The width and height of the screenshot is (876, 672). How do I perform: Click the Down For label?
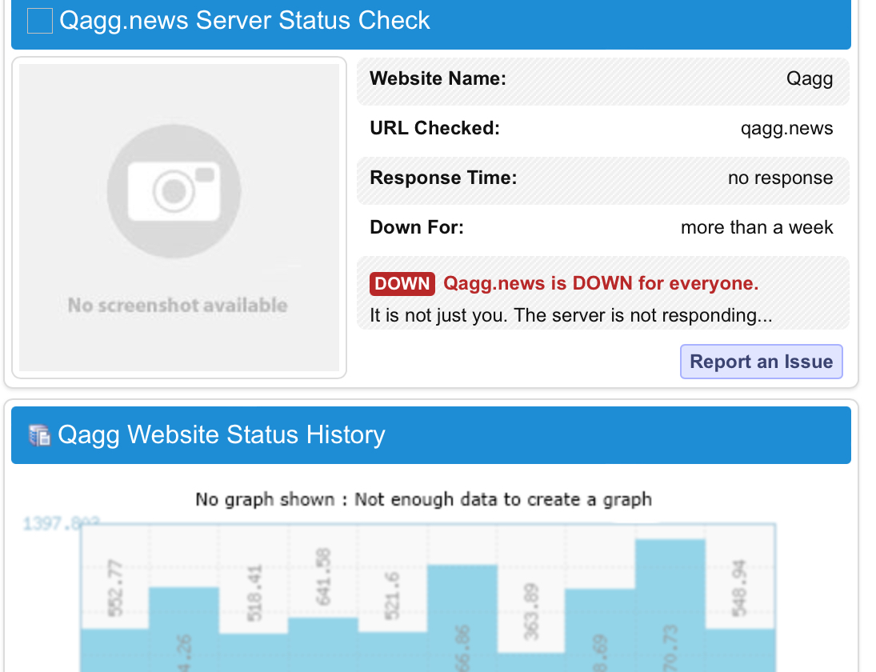pos(416,227)
